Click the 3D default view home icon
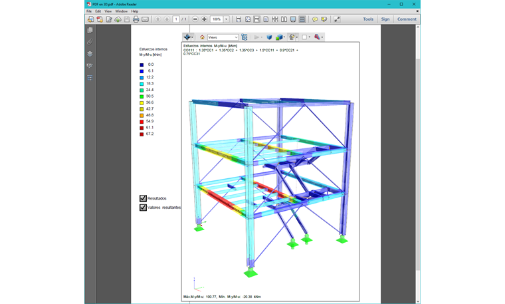This screenshot has height=304, width=505. point(202,37)
